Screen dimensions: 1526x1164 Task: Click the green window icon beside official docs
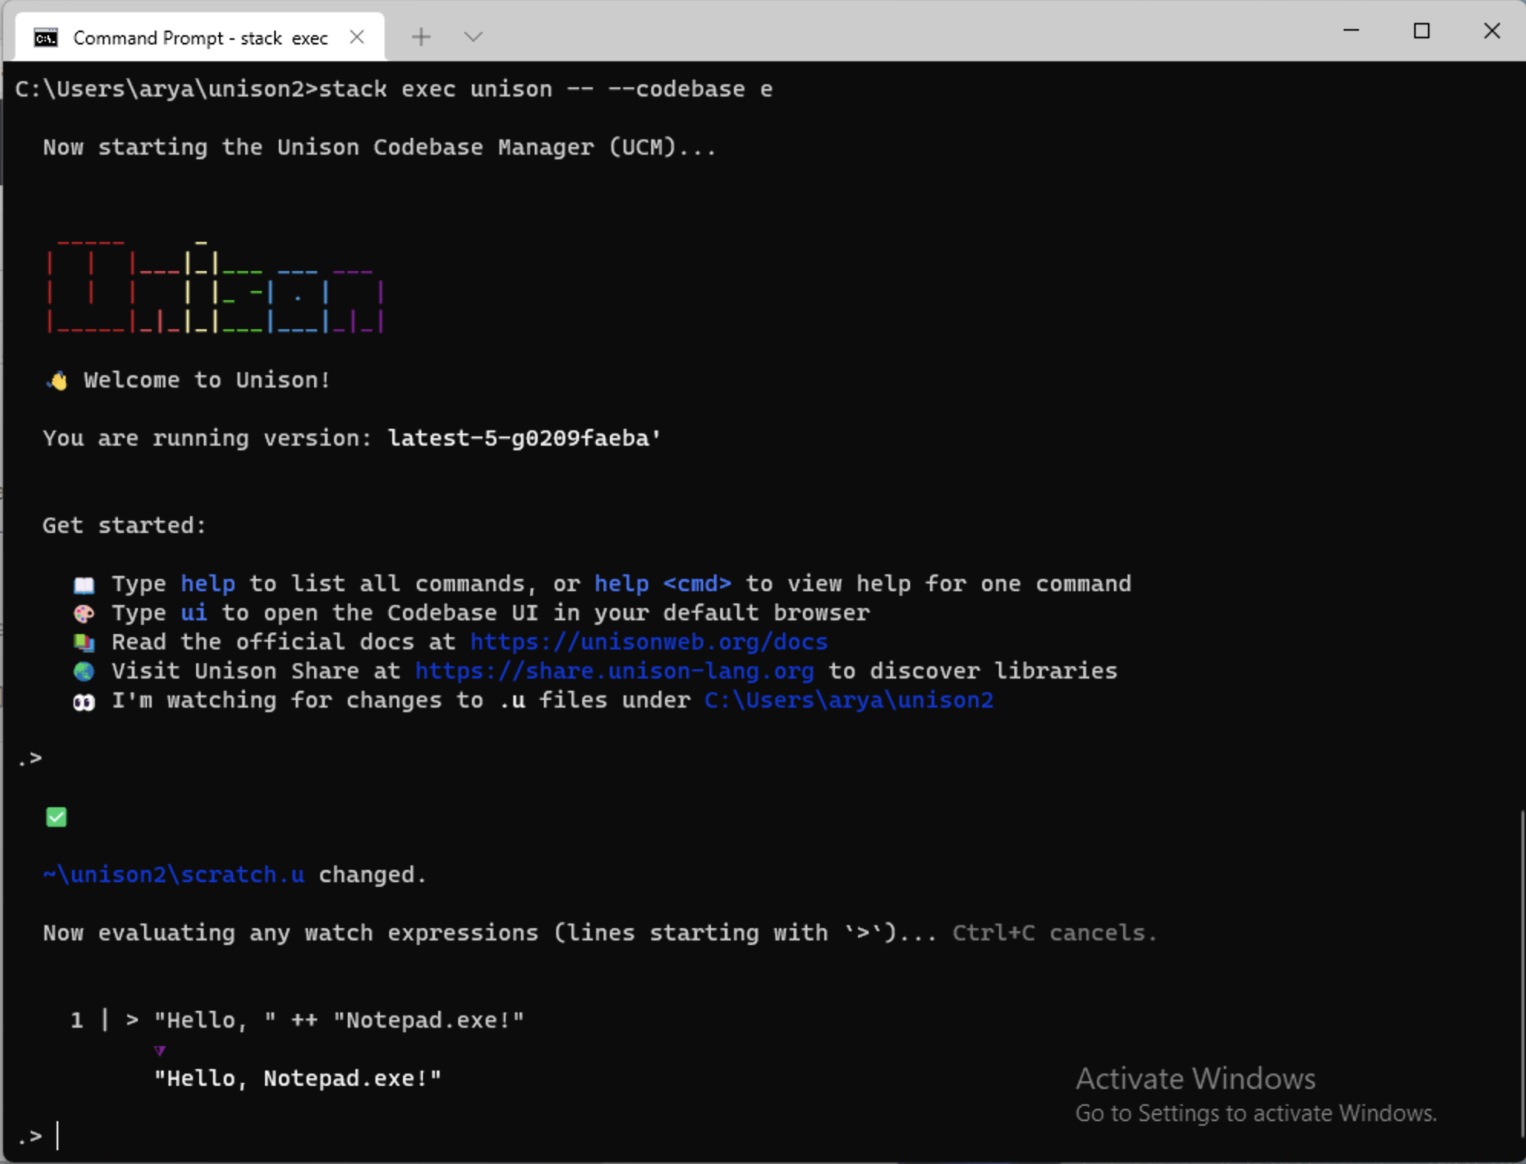point(84,642)
